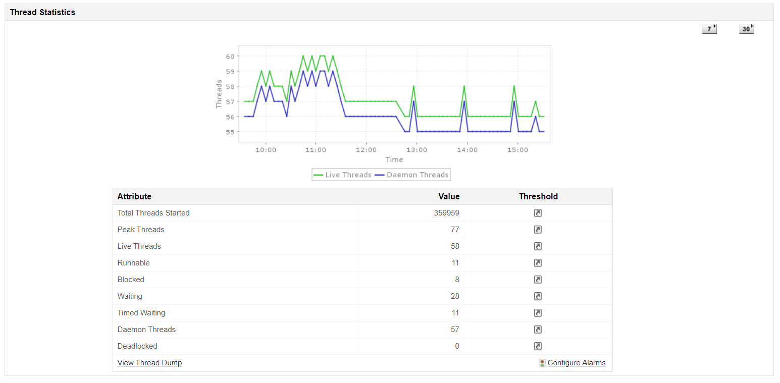
Task: Set threshold for Waiting attribute
Action: click(x=537, y=296)
